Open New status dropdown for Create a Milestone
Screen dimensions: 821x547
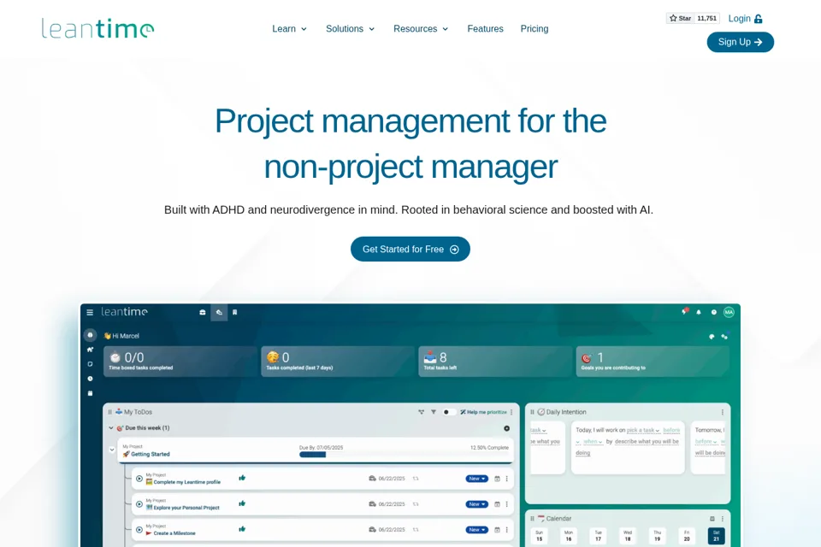(x=477, y=530)
